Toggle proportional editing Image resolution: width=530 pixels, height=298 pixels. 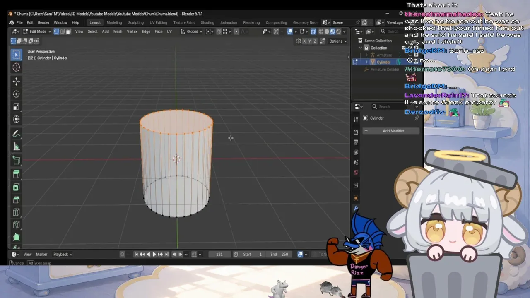236,31
